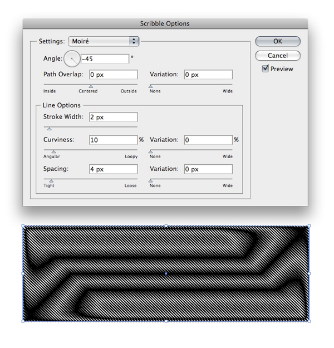The height and width of the screenshot is (348, 334).
Task: Click the Curviness Variation percent field
Action: tap(208, 140)
